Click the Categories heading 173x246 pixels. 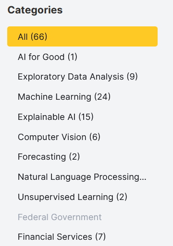(35, 10)
